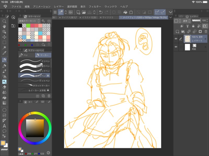Open the アニメーション menu

(x=42, y=6)
